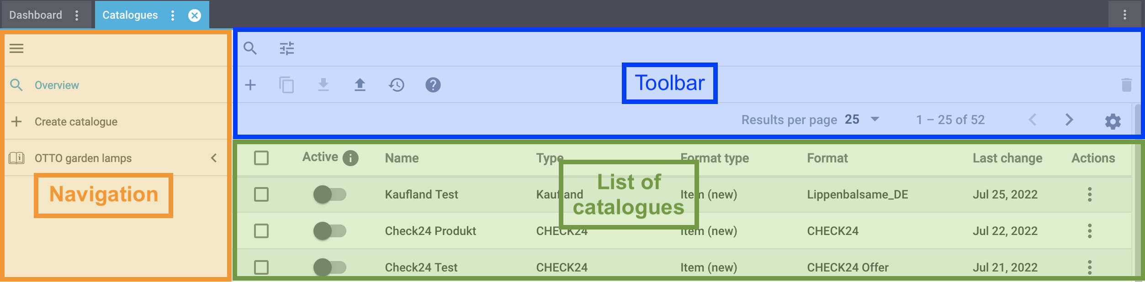This screenshot has height=282, width=1145.
Task: Open actions menu for Kaufland Test row
Action: (1090, 194)
